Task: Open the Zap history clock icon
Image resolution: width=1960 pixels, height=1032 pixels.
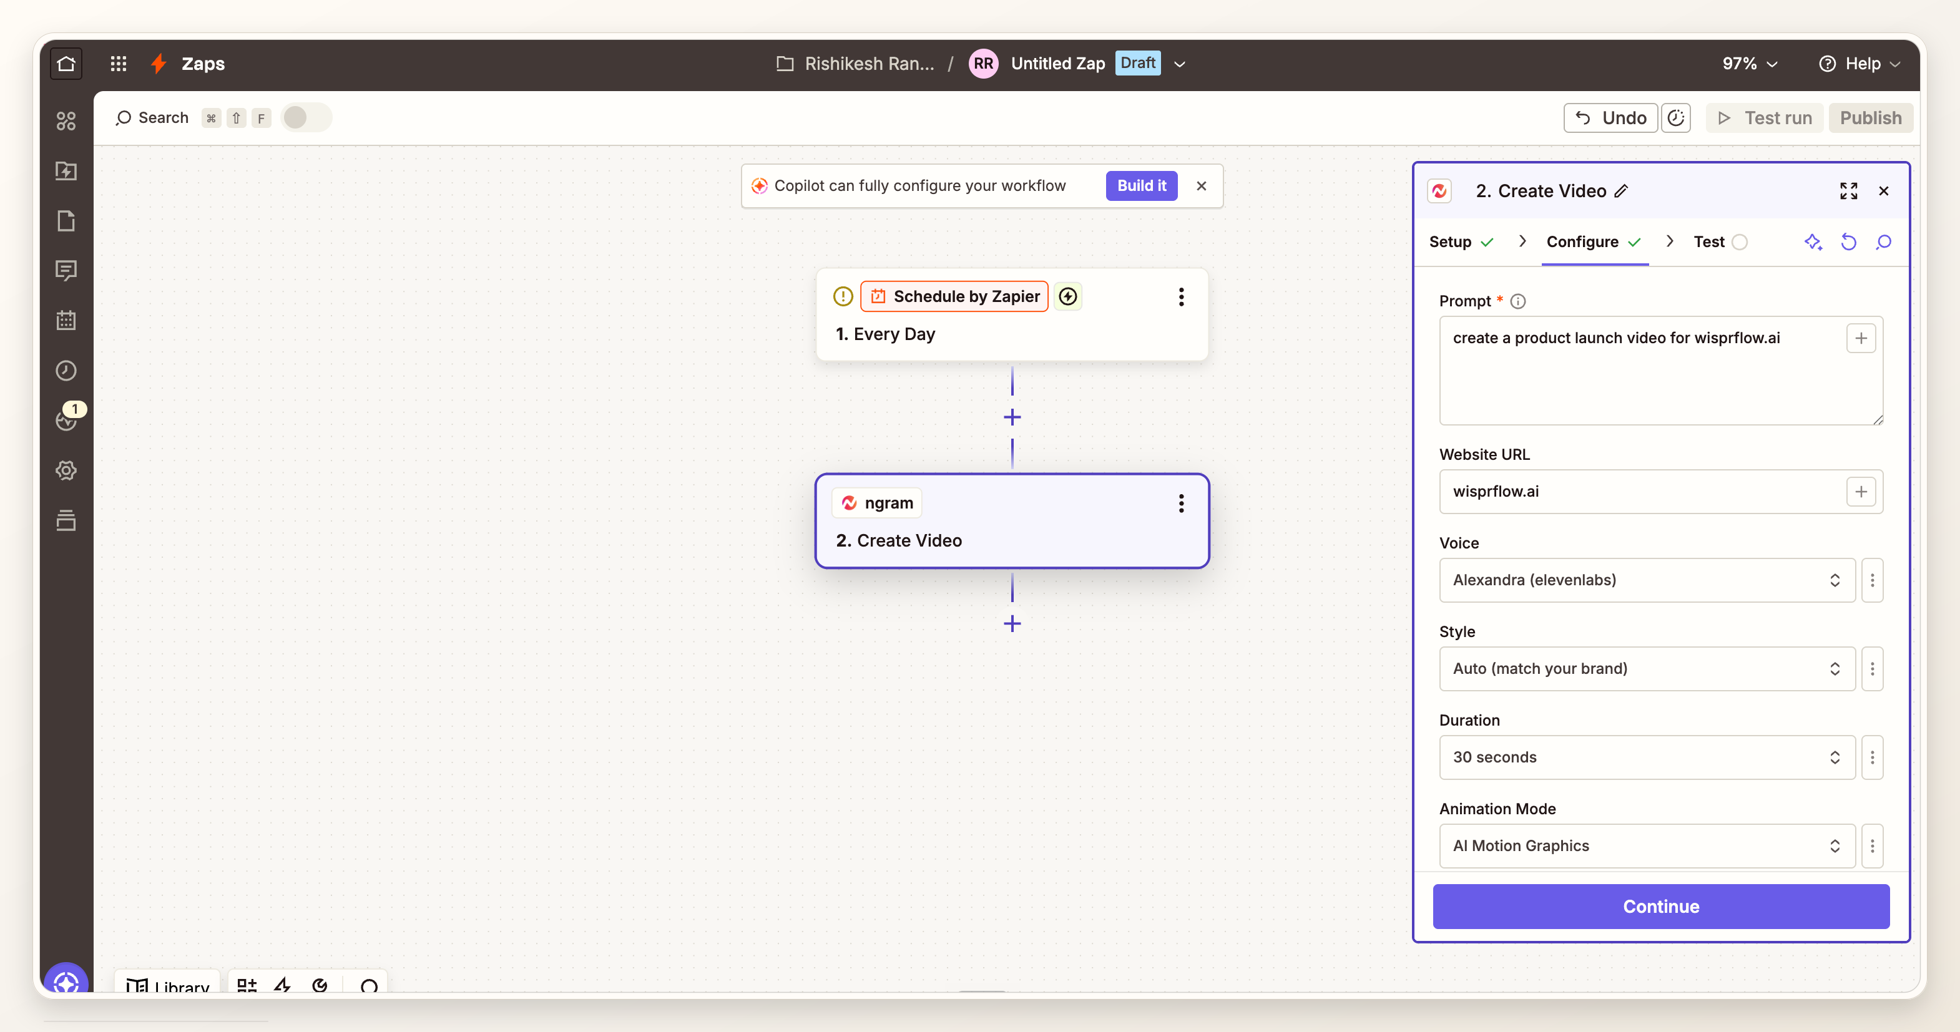Action: click(x=66, y=371)
